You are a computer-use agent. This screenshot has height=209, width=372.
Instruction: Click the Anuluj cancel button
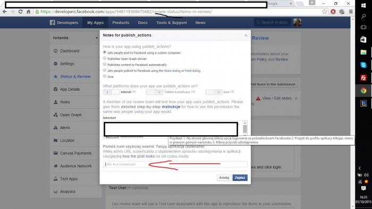[x=224, y=178]
